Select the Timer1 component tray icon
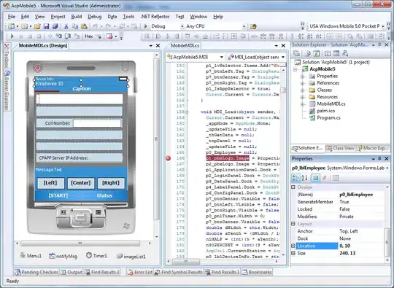394x288 pixels. click(96, 256)
